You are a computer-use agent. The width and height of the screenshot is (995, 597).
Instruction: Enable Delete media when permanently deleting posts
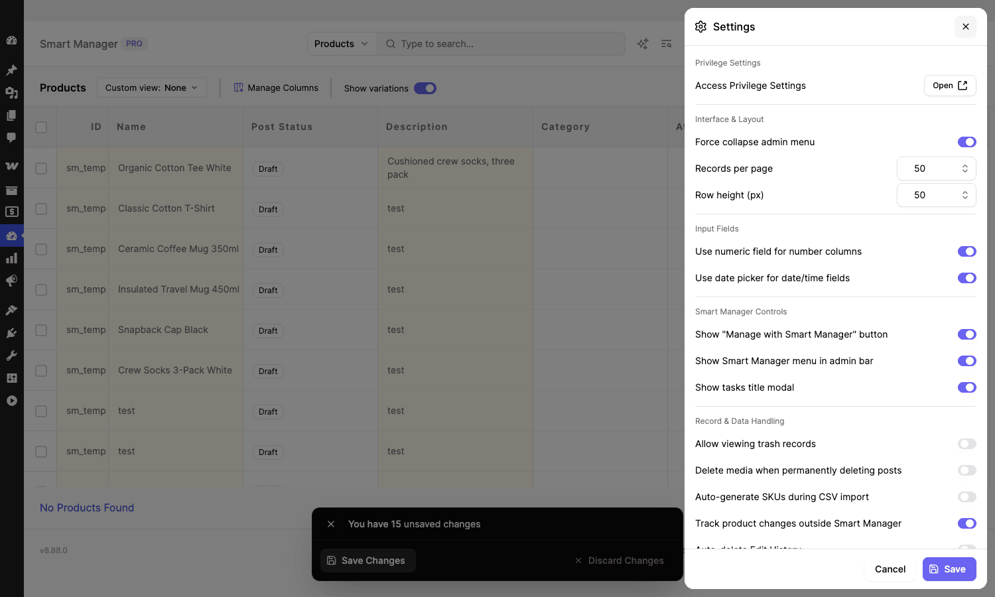click(x=967, y=470)
